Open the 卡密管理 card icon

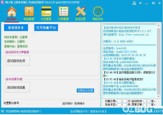point(46,11)
